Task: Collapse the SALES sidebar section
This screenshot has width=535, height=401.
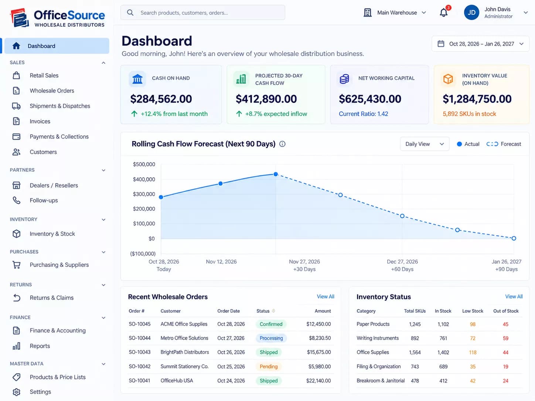Action: [103, 63]
